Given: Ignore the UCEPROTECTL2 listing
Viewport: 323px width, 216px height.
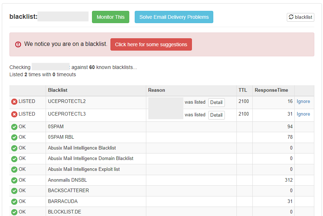Looking at the screenshot, I should (303, 101).
